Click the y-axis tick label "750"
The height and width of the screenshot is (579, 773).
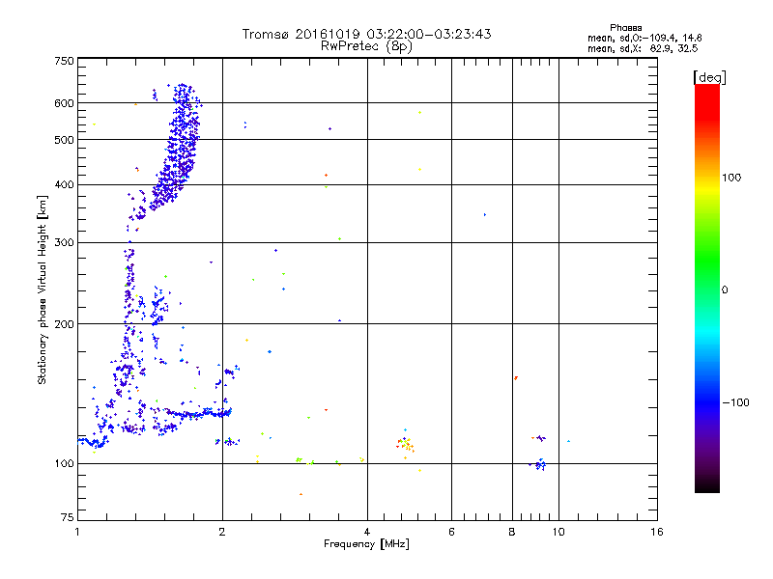click(64, 61)
